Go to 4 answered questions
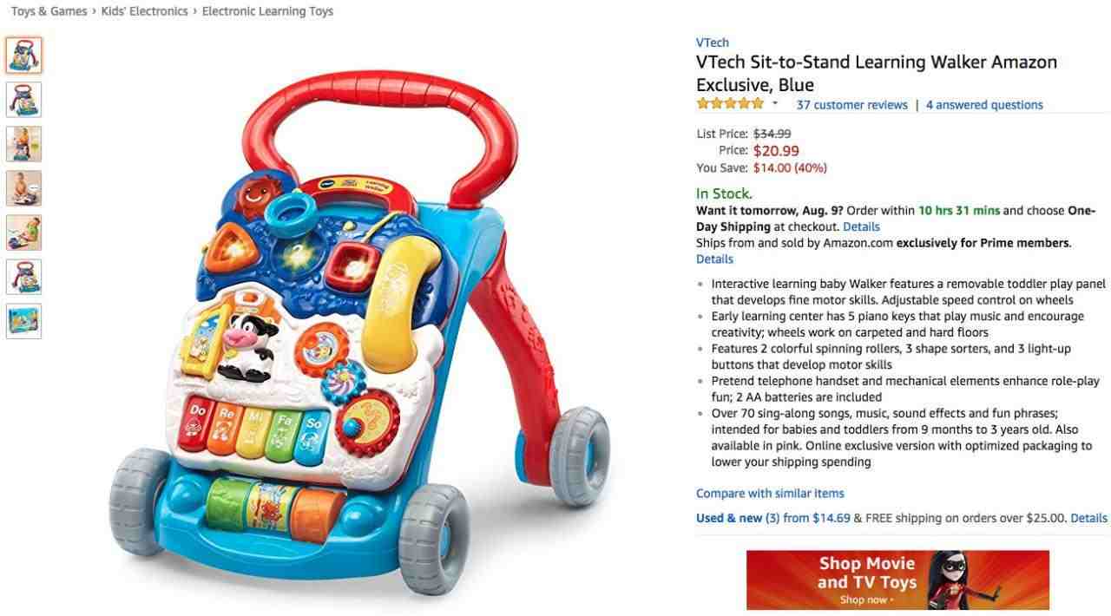The image size is (1111, 616). coord(984,105)
